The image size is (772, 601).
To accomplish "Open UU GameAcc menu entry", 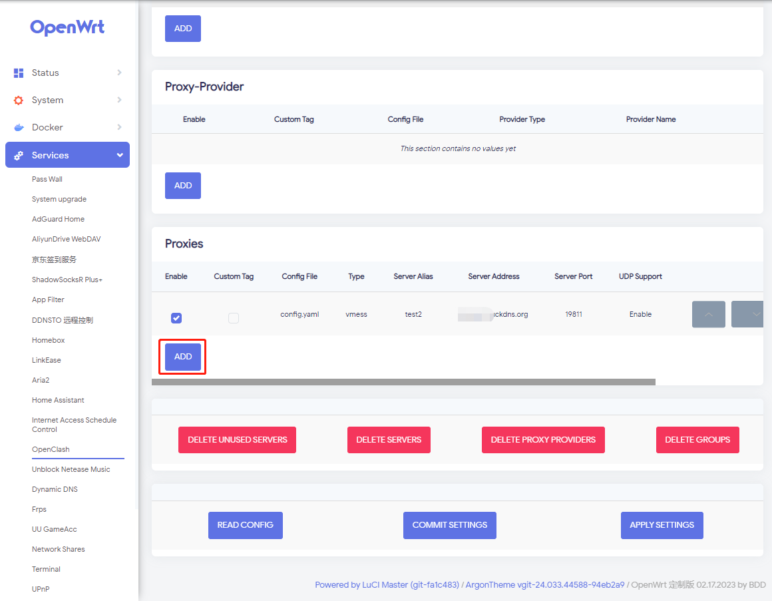I will (54, 529).
